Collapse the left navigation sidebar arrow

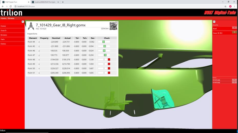(x=23, y=22)
